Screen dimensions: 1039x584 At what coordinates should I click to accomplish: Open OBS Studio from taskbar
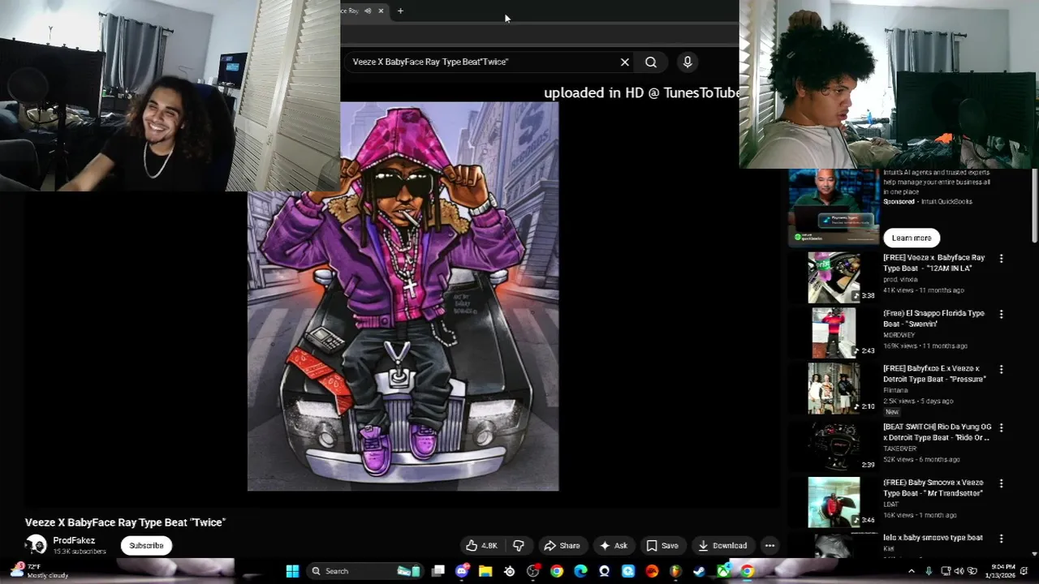[x=533, y=571]
